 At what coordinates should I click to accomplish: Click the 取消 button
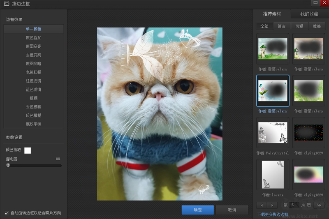(232, 210)
